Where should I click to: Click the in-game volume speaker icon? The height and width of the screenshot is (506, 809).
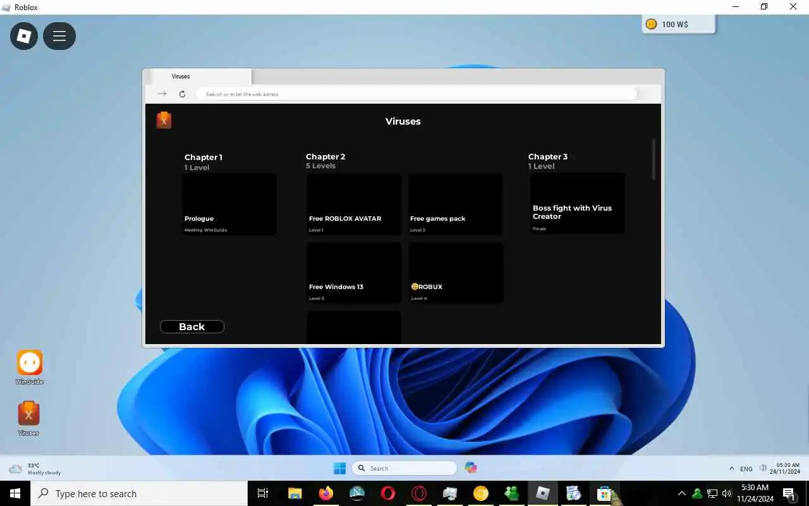tap(763, 468)
